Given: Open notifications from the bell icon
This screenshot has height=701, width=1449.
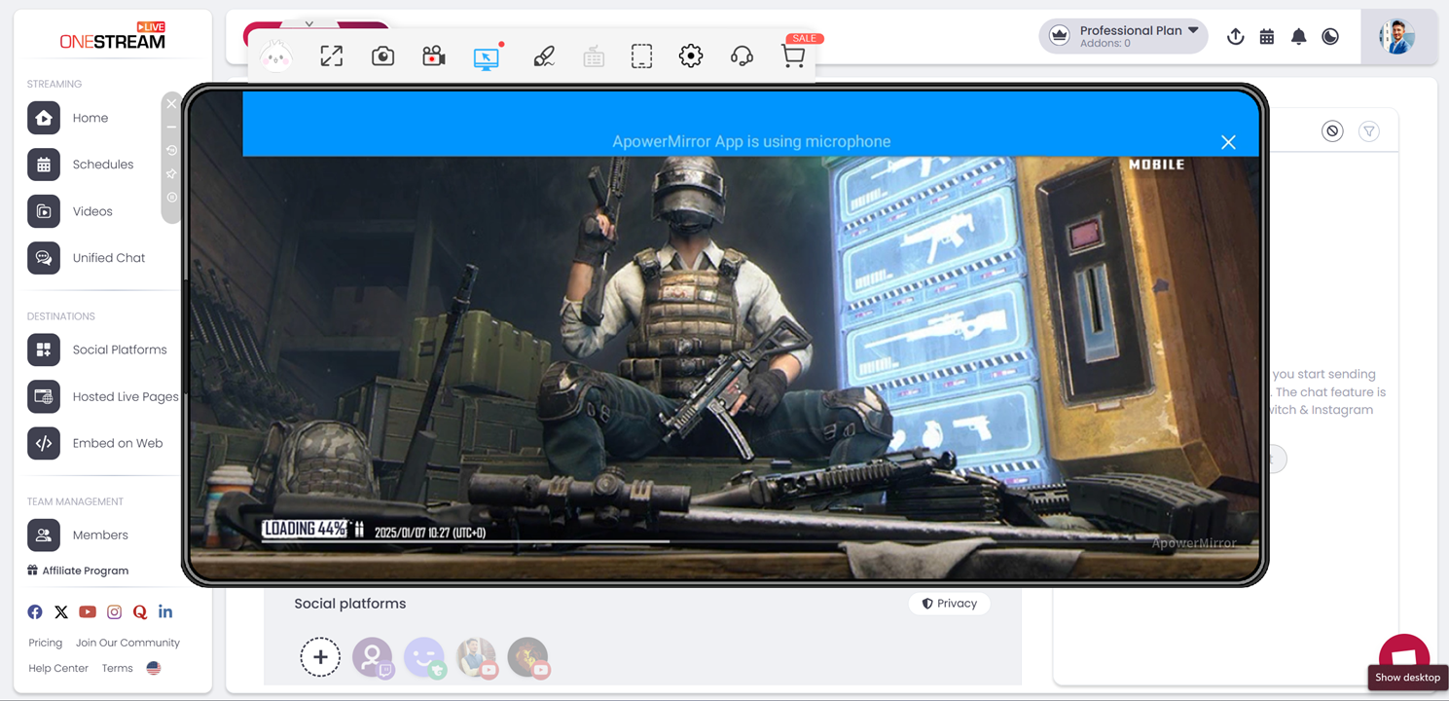Looking at the screenshot, I should point(1298,36).
